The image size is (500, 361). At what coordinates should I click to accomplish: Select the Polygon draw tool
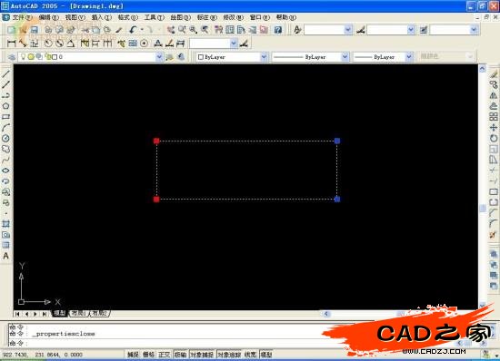point(6,106)
